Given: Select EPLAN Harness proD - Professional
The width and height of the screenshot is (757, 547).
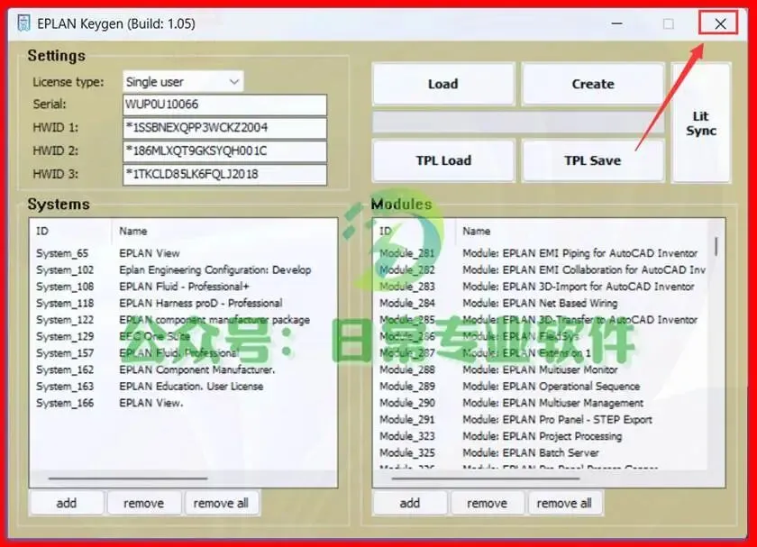Looking at the screenshot, I should pyautogui.click(x=183, y=303).
